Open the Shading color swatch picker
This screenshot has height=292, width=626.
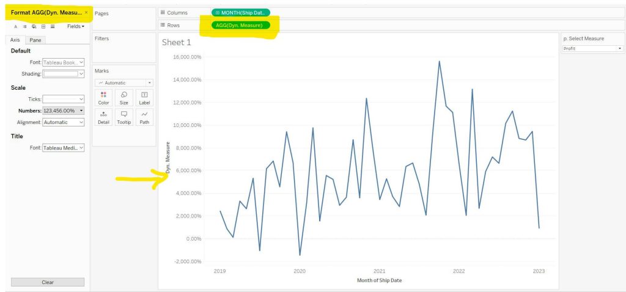point(64,74)
